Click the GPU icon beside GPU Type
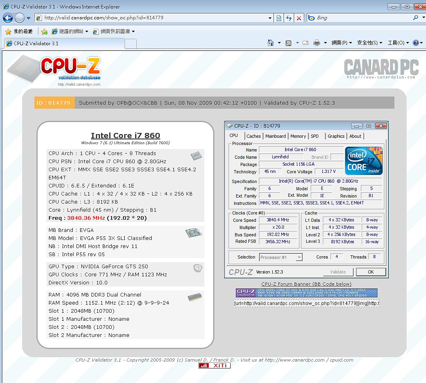 point(197,268)
